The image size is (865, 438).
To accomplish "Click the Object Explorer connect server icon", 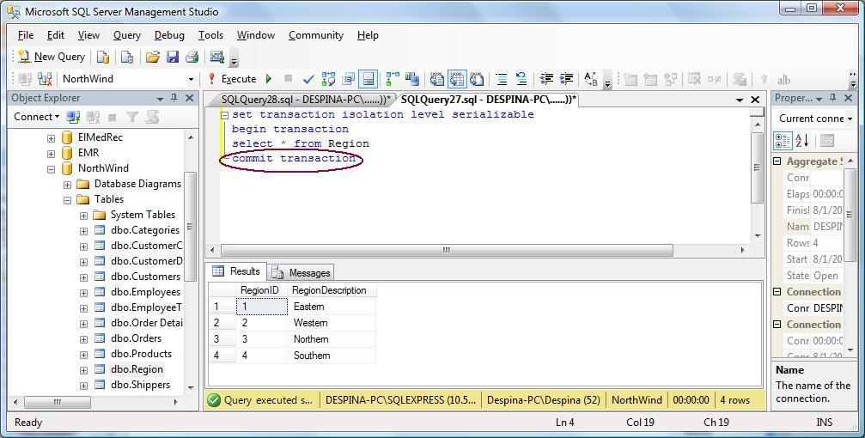I will point(73,117).
